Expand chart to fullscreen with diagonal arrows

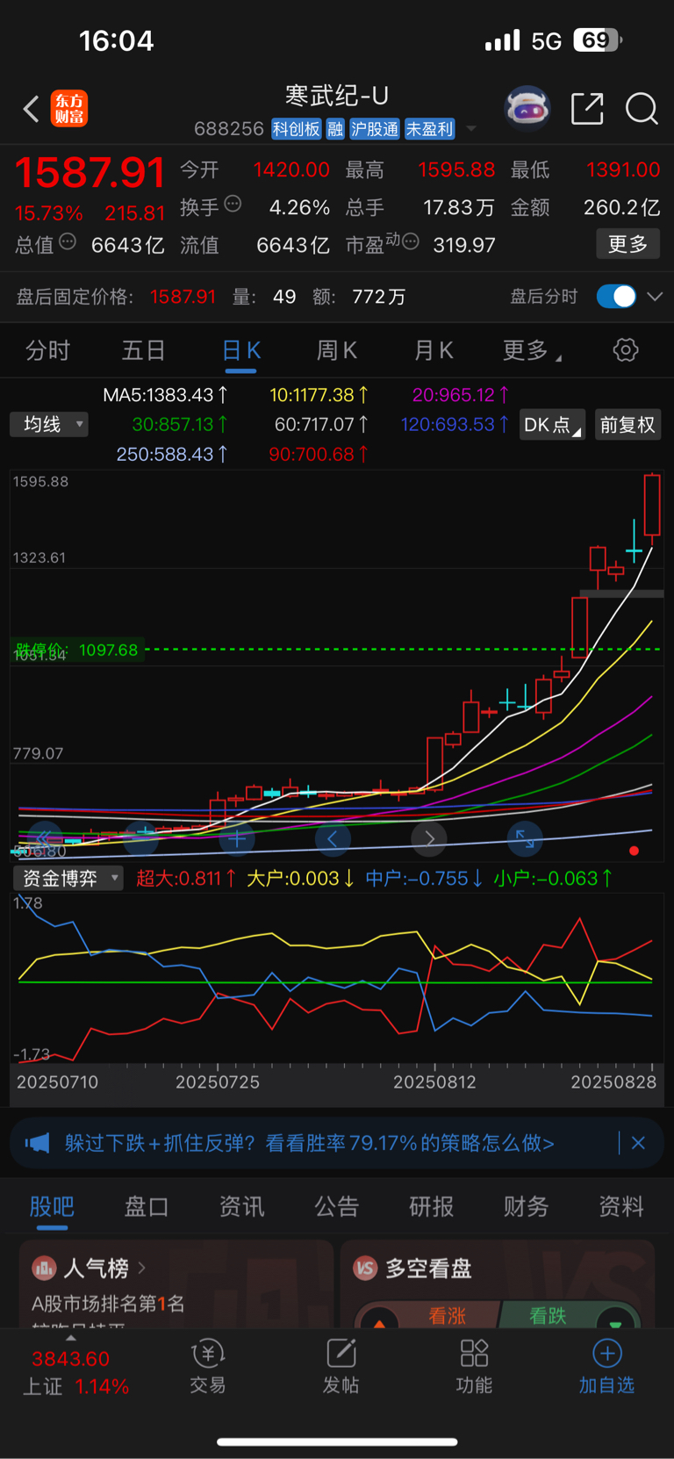click(x=525, y=839)
